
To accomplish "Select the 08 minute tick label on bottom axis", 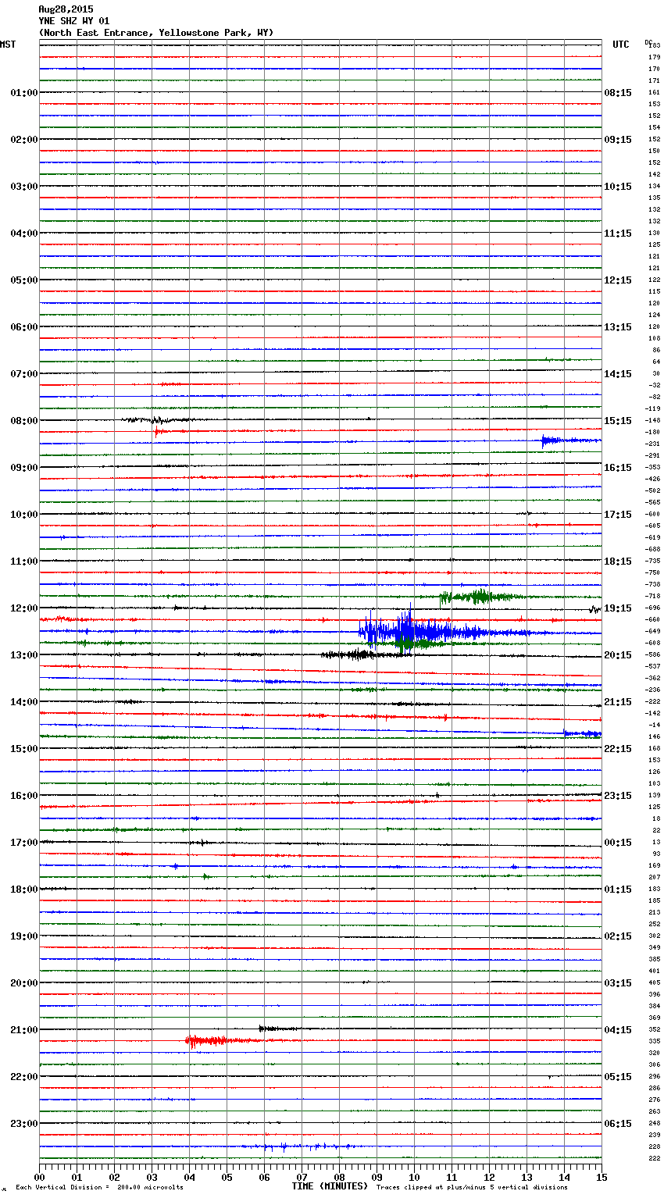I will tap(339, 1177).
